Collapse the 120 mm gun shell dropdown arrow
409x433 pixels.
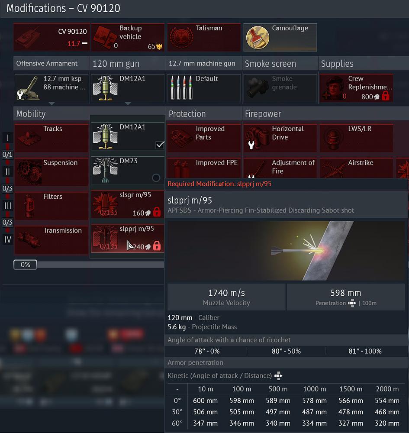click(128, 103)
